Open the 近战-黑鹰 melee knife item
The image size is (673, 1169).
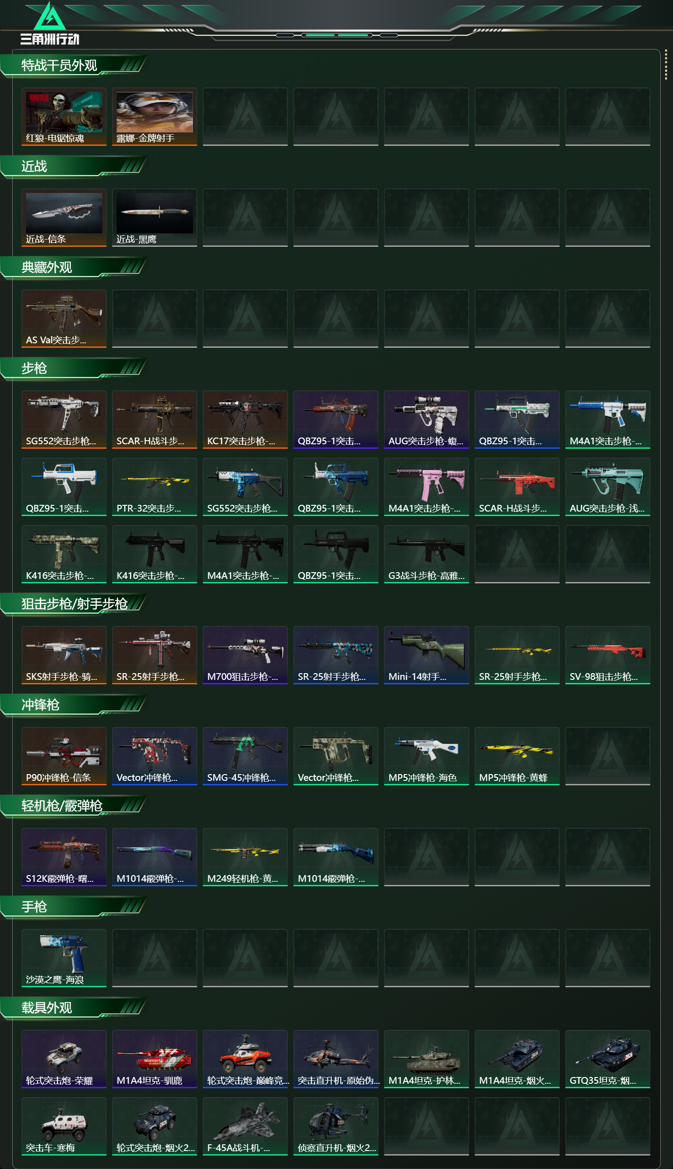pyautogui.click(x=154, y=217)
